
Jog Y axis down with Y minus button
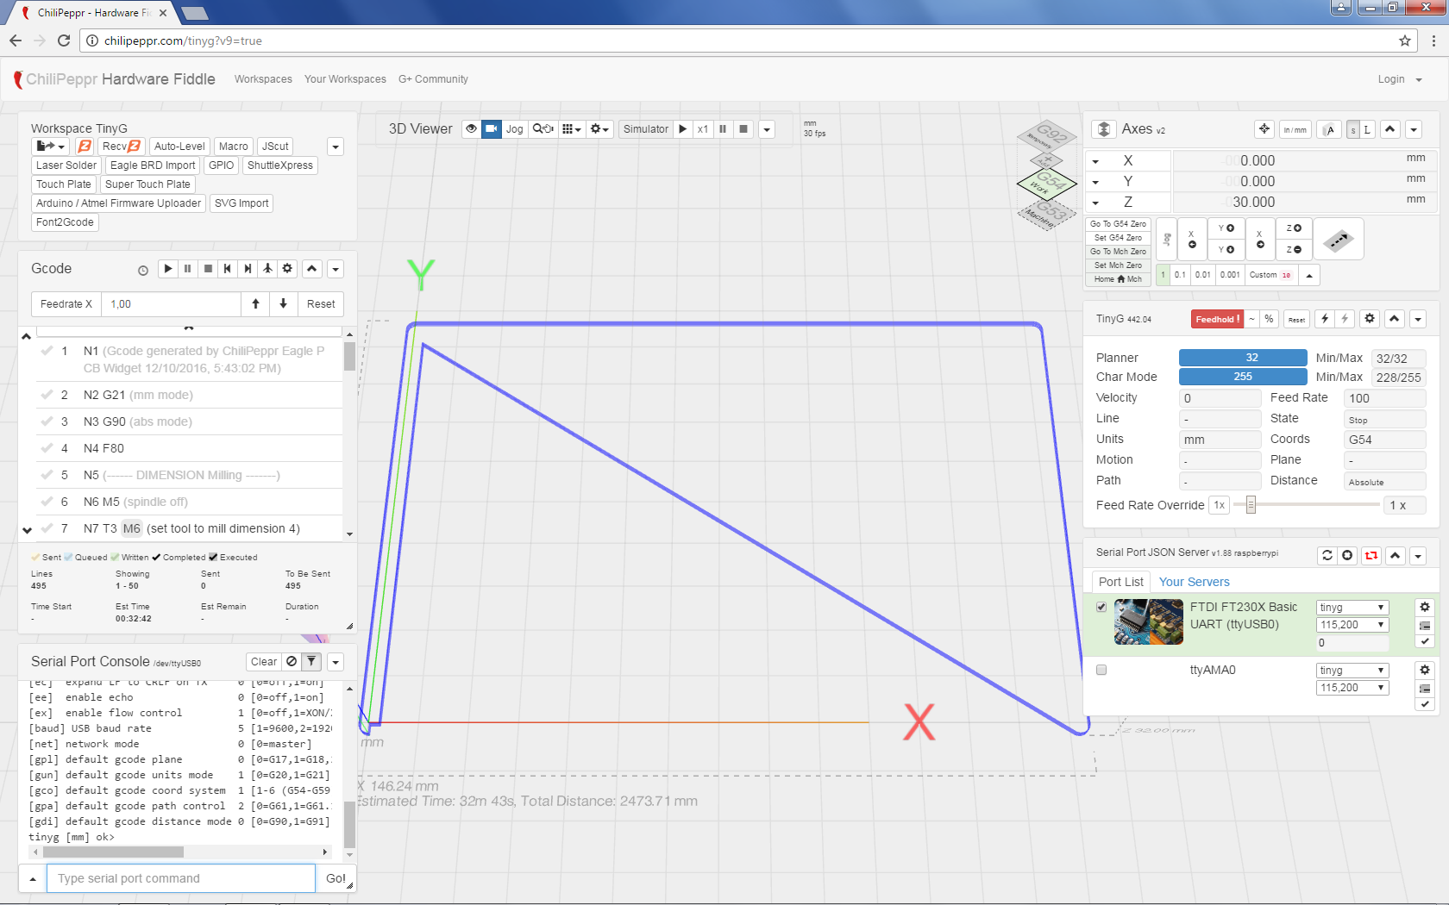[1226, 250]
